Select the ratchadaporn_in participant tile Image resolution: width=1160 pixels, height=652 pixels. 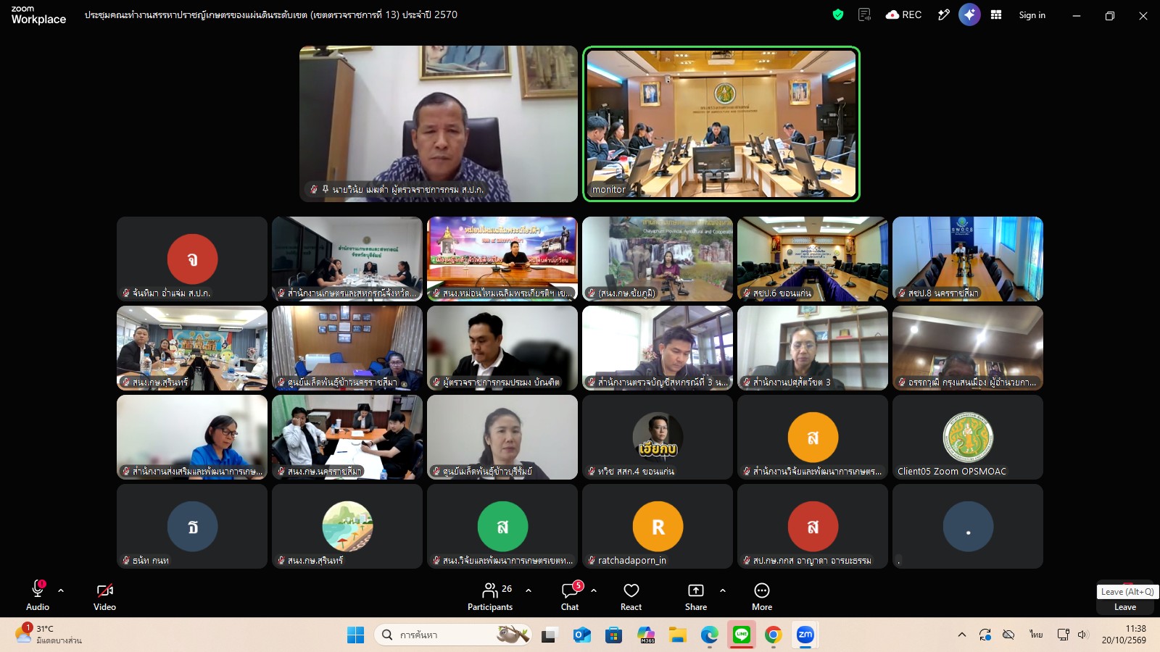(658, 526)
